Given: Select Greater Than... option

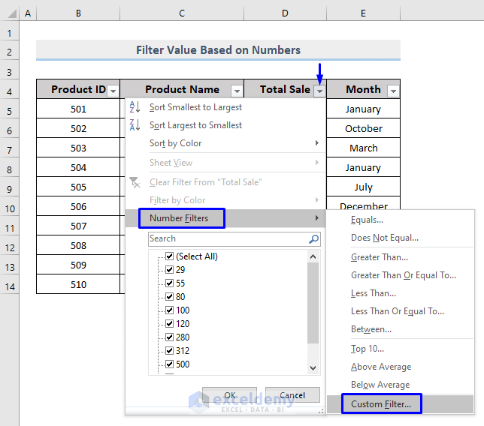Looking at the screenshot, I should [x=380, y=257].
